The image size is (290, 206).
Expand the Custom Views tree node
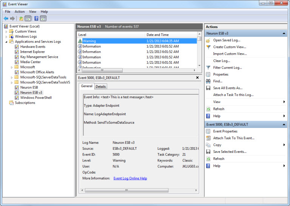(6, 32)
